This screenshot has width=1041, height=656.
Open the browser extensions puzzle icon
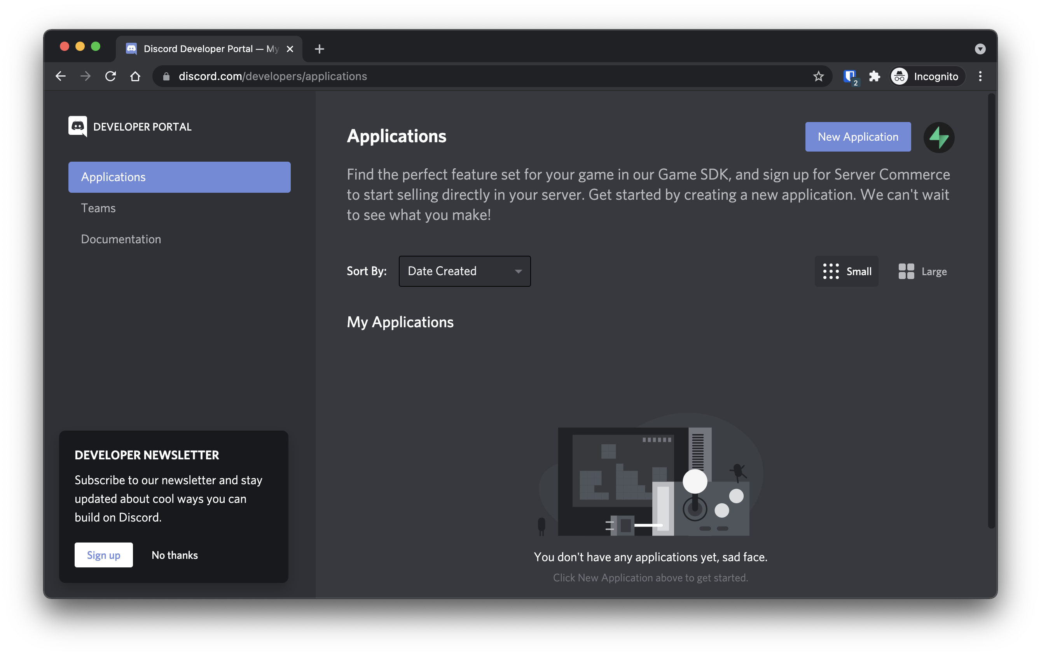875,76
